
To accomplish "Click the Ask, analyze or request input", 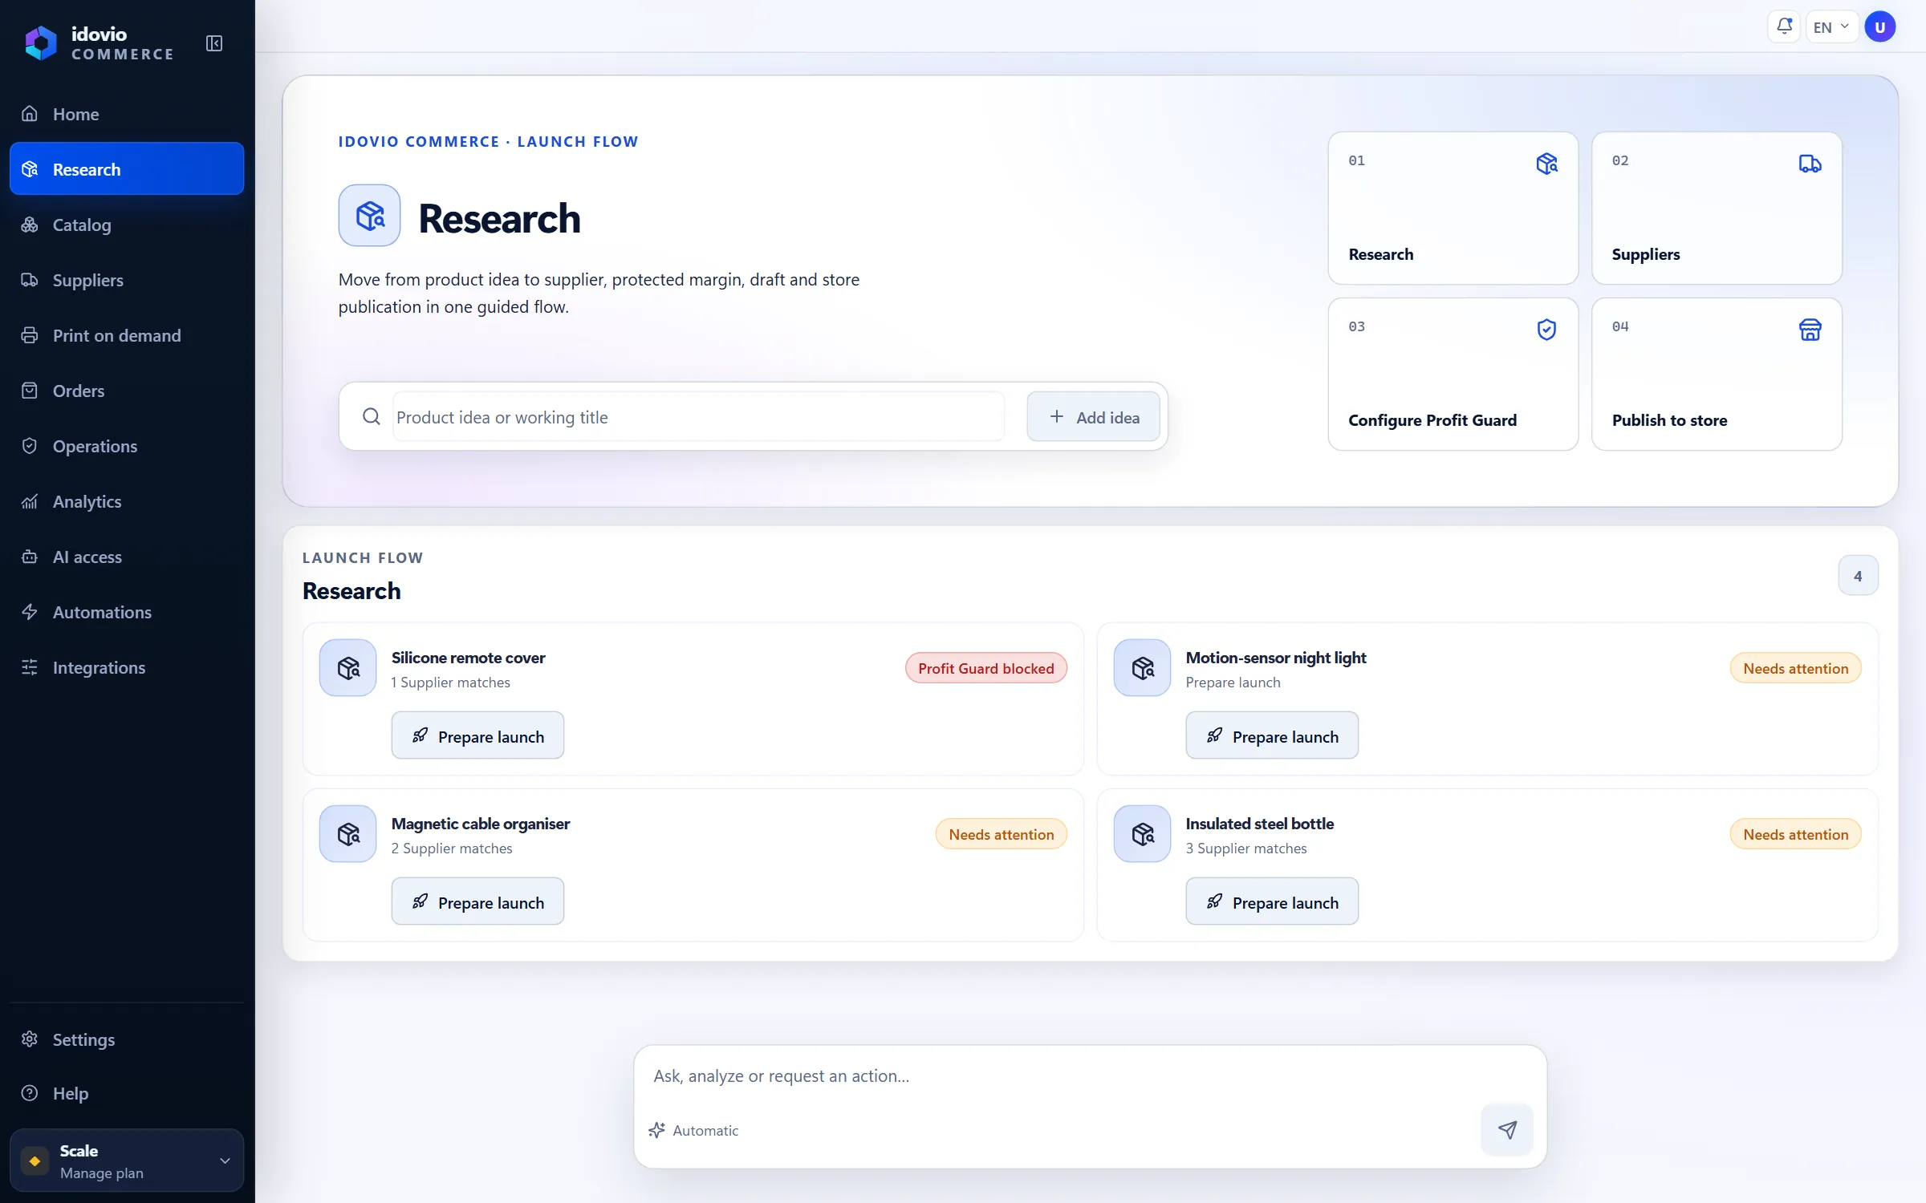I will [1090, 1076].
